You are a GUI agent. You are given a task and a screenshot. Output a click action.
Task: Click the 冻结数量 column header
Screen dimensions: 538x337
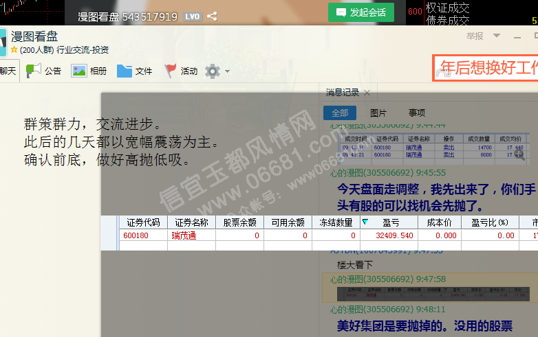point(336,222)
